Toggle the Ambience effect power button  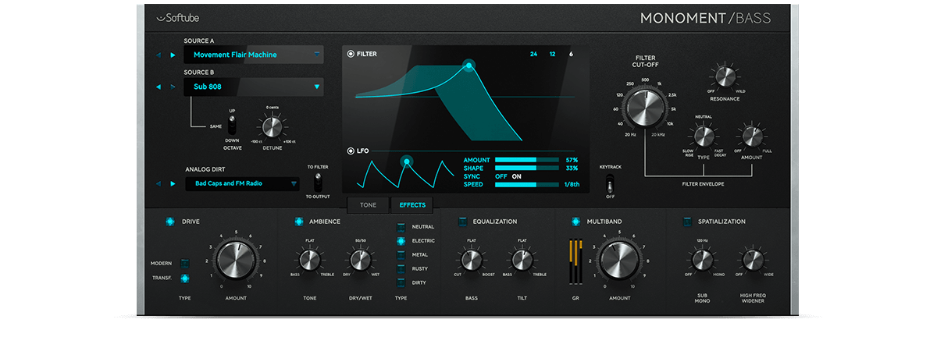pos(300,222)
